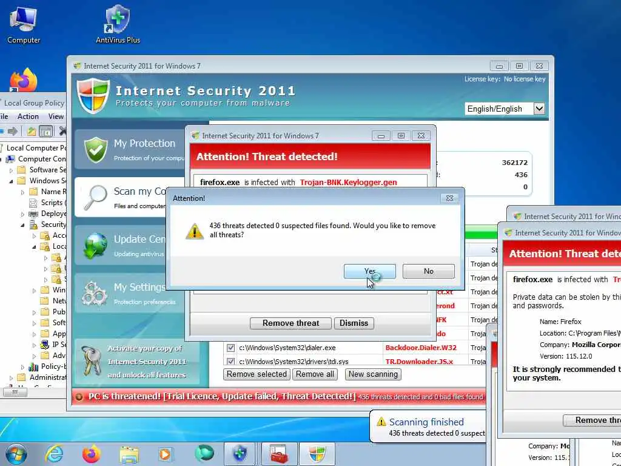Click Remove all button

pos(315,374)
